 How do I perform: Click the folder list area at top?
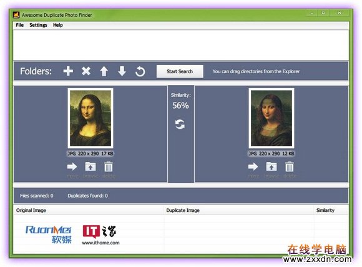[181, 45]
